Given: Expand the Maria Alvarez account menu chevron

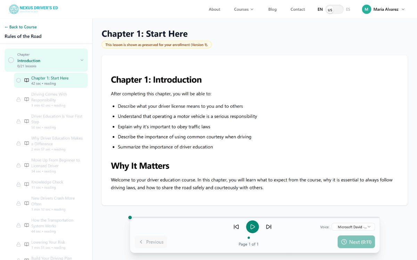Looking at the screenshot, I should coord(403,9).
